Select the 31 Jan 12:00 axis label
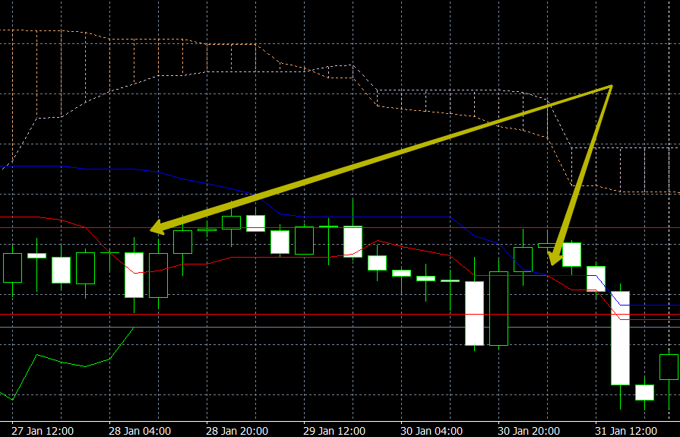 [x=626, y=431]
